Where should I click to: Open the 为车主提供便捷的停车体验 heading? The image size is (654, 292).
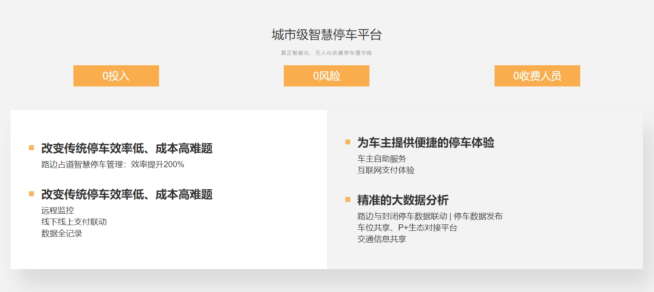coord(426,143)
